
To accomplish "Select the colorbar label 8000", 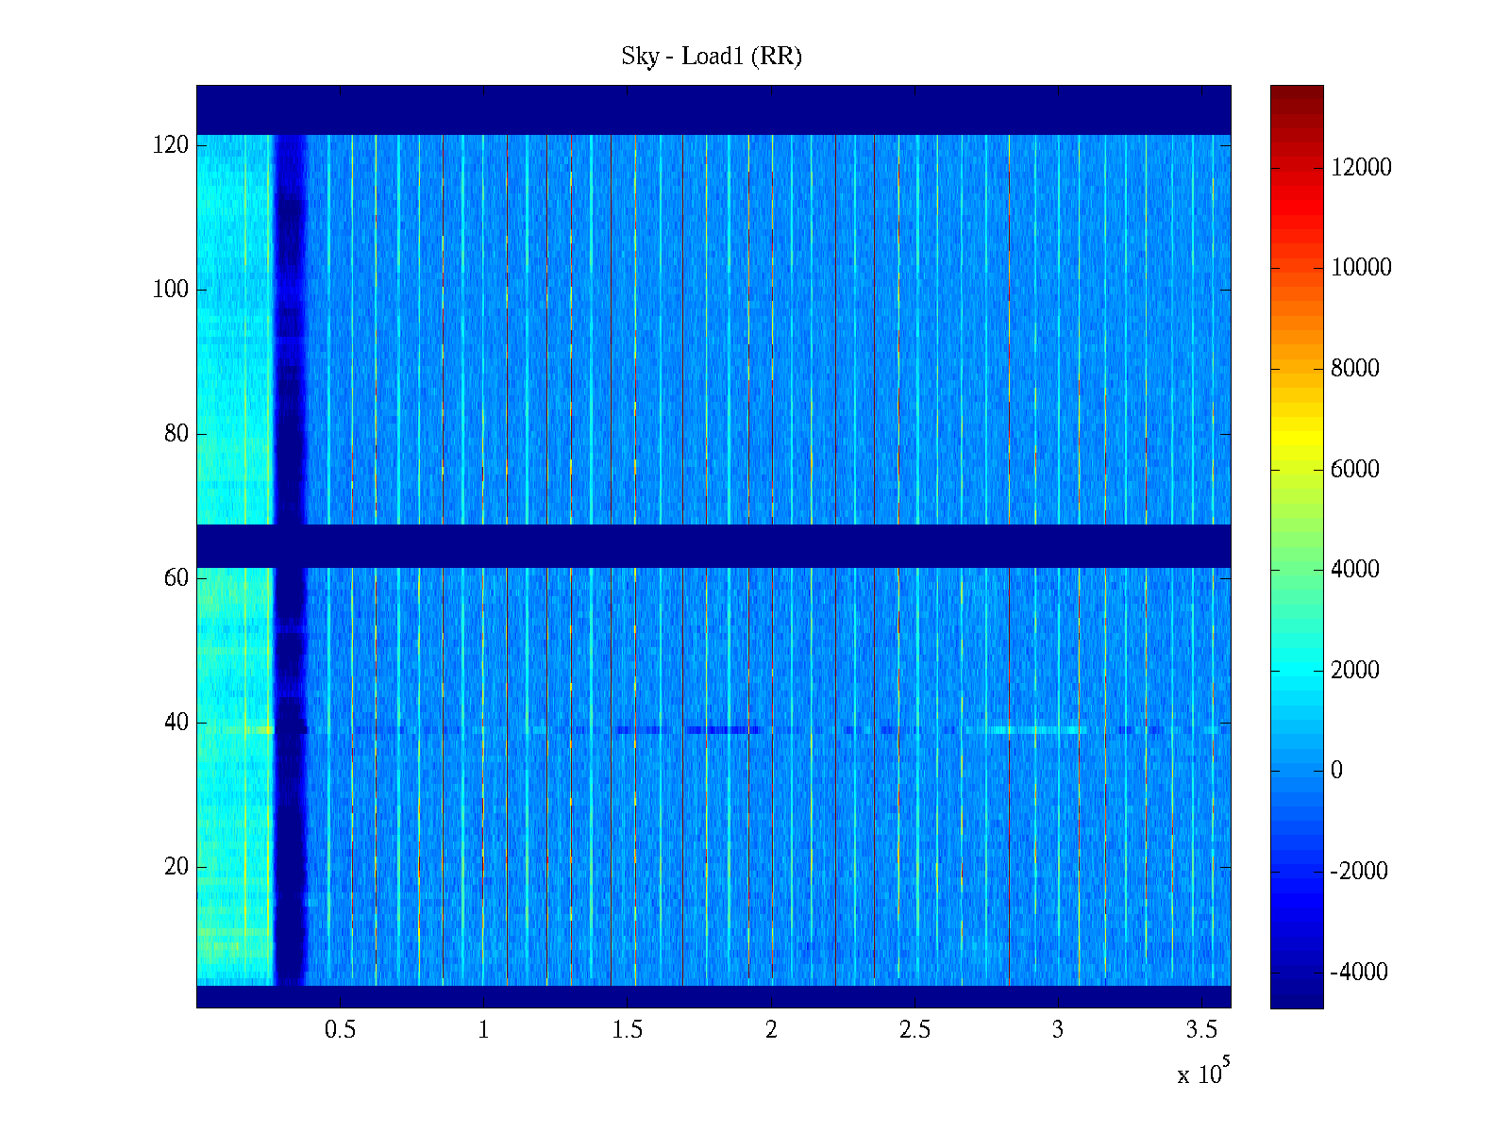I will click(1354, 369).
